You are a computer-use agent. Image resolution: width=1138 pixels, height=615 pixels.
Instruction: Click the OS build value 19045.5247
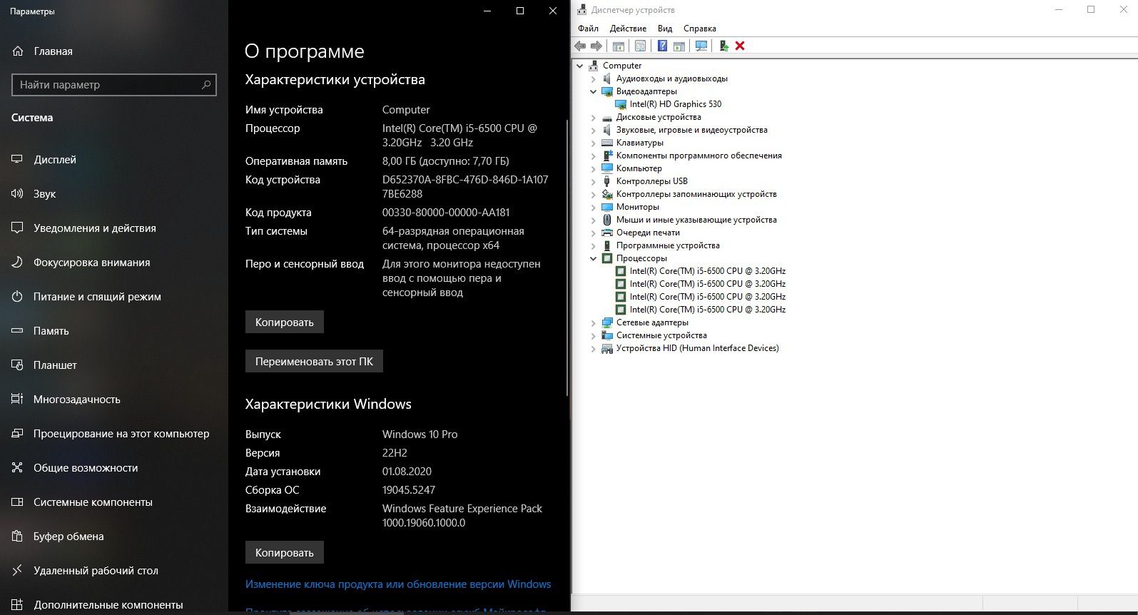coord(409,490)
